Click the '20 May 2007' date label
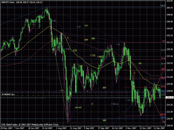Viewport: 174px width, 130px height. tap(6, 128)
